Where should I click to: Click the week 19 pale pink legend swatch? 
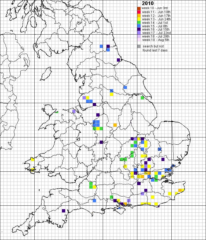pyautogui.click(x=139, y=40)
